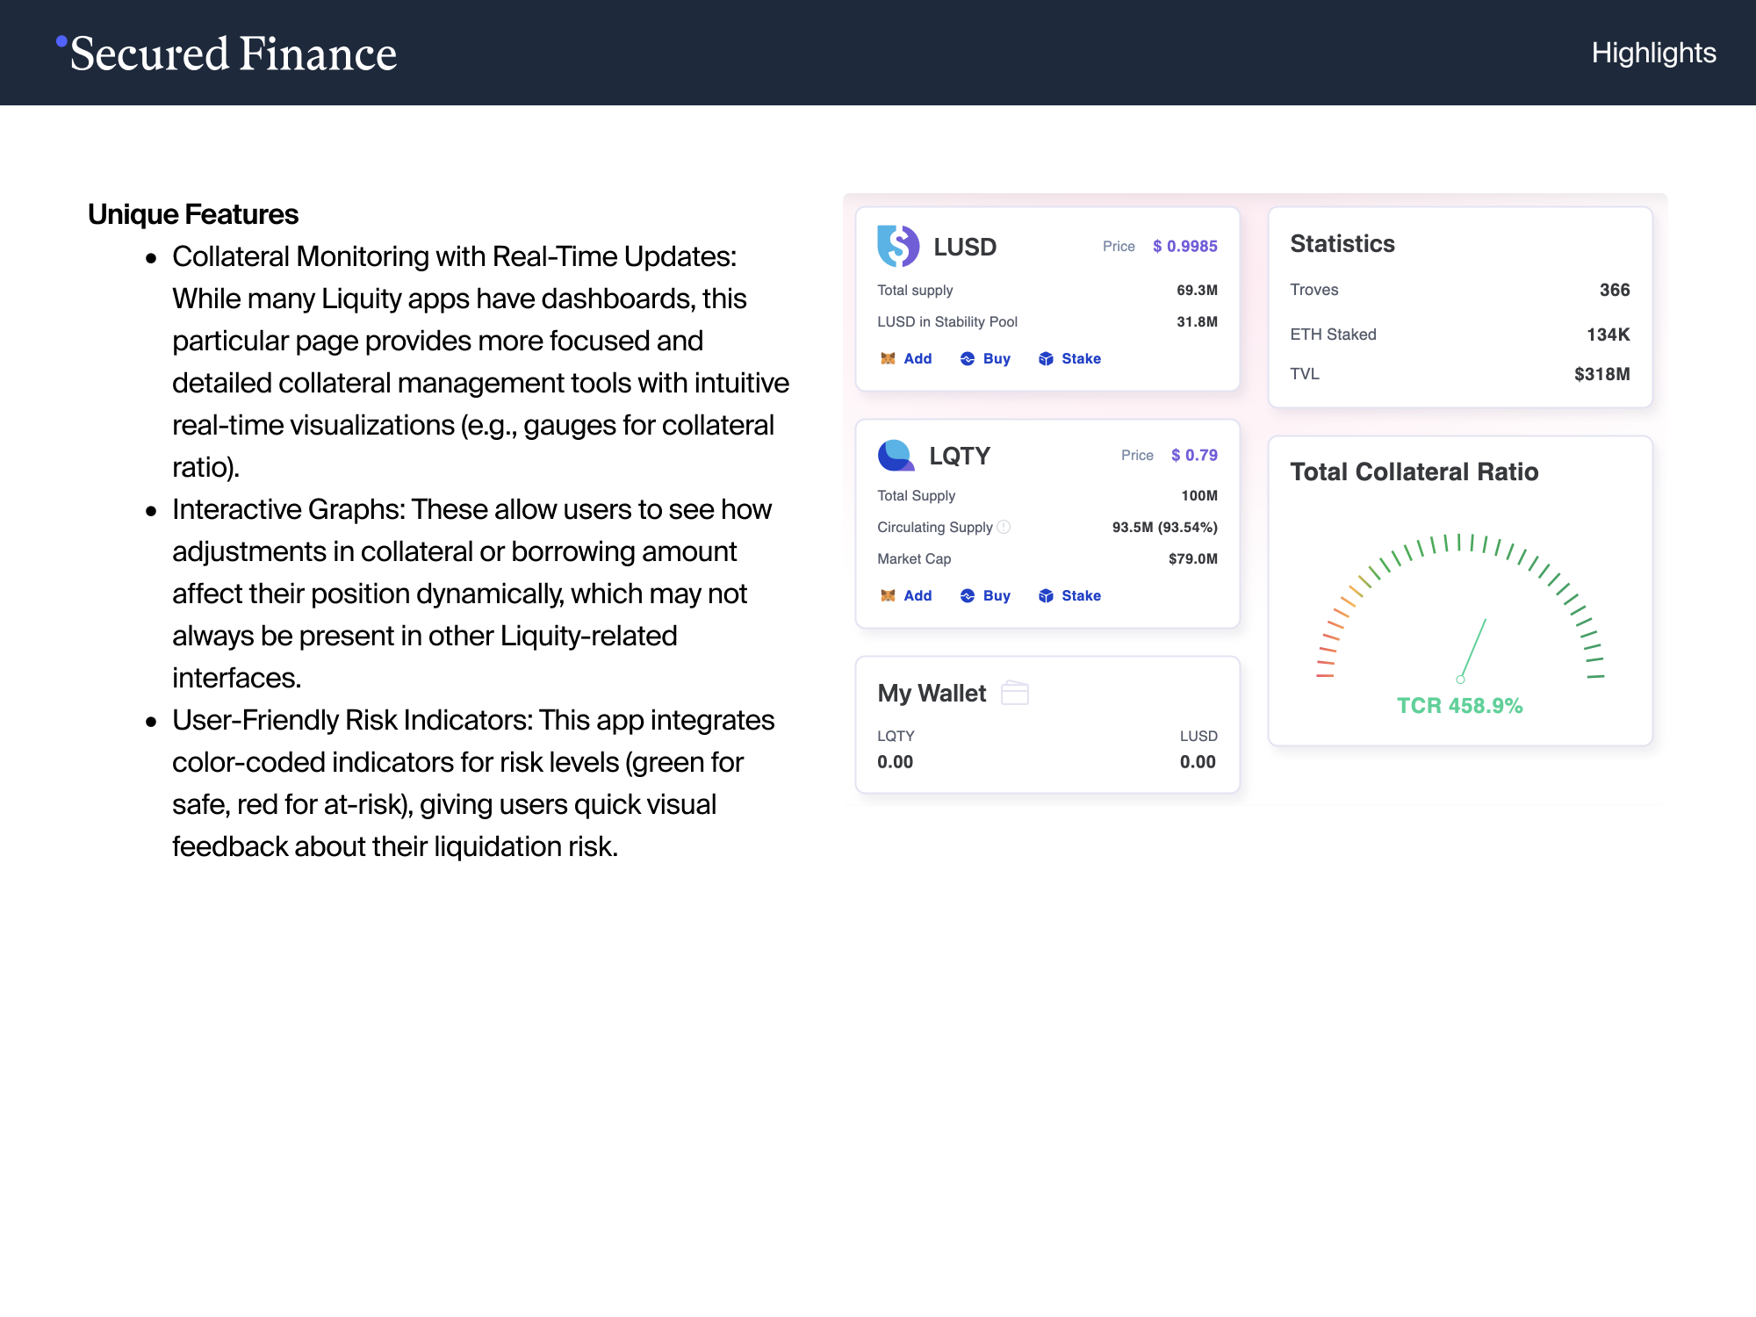Click the Stake cube icon in LUSD card

[1046, 358]
